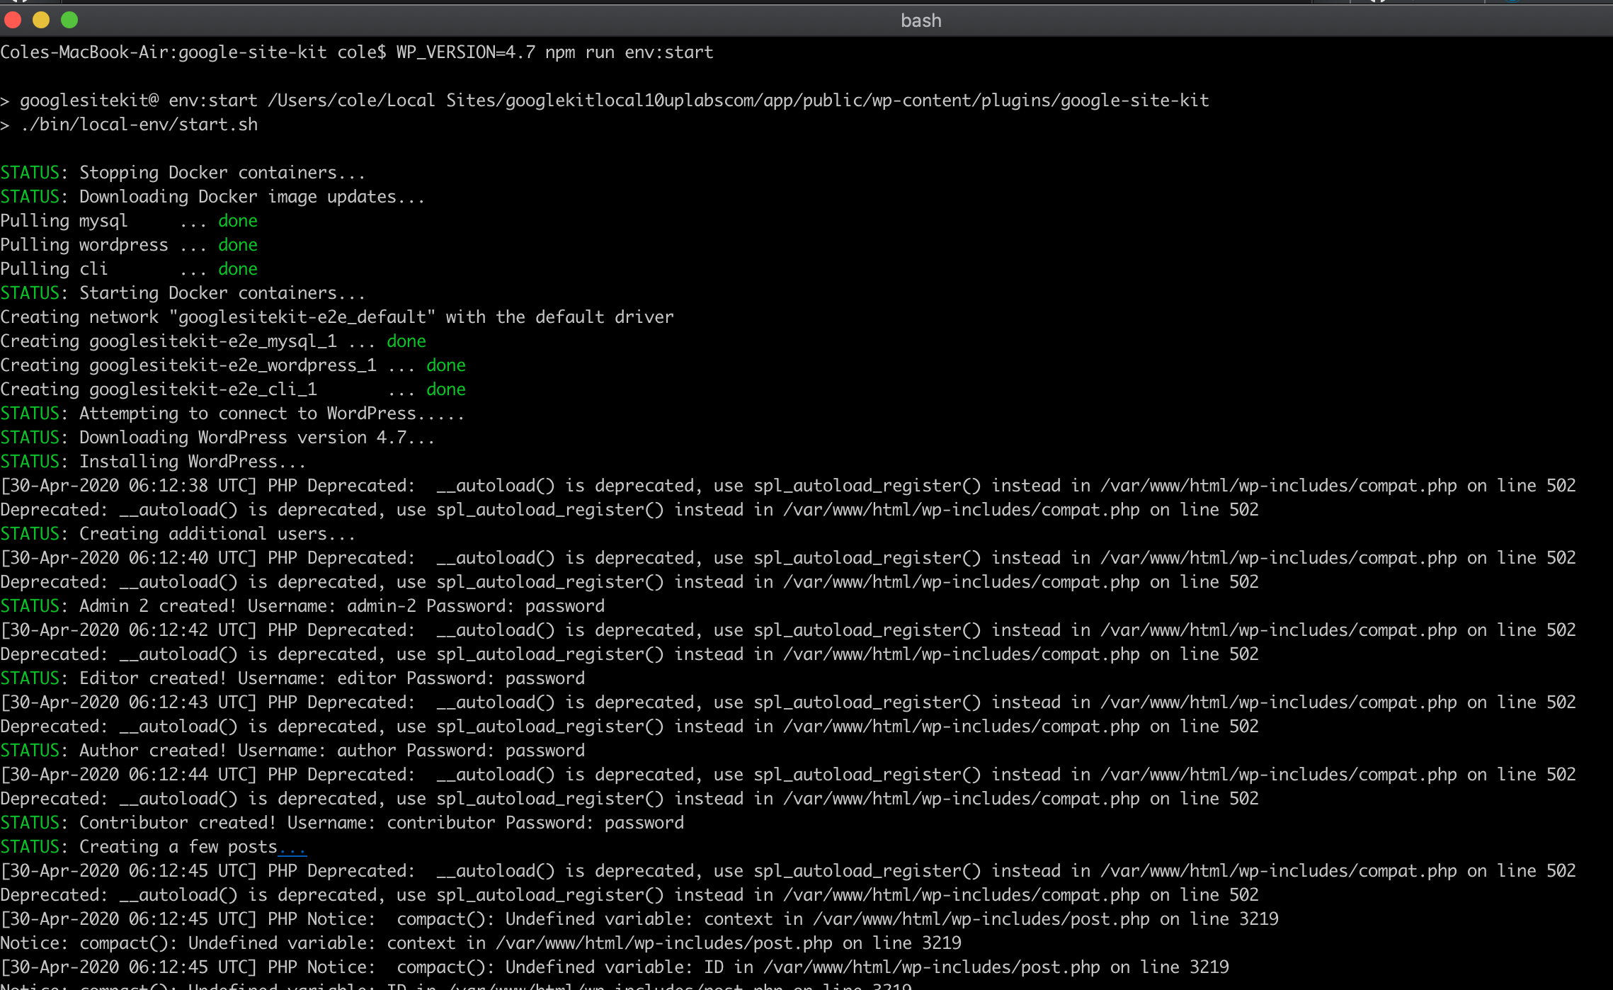Screen dimensions: 1613x990
Task: Click PHP Notice line about undefined variable context
Action: click(639, 919)
